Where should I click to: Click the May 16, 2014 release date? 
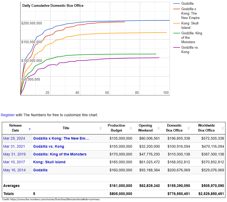[14, 170]
